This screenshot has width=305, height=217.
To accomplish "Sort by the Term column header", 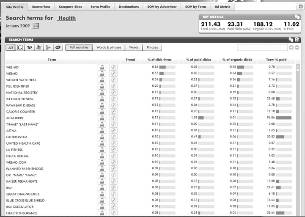I will tap(52, 60).
